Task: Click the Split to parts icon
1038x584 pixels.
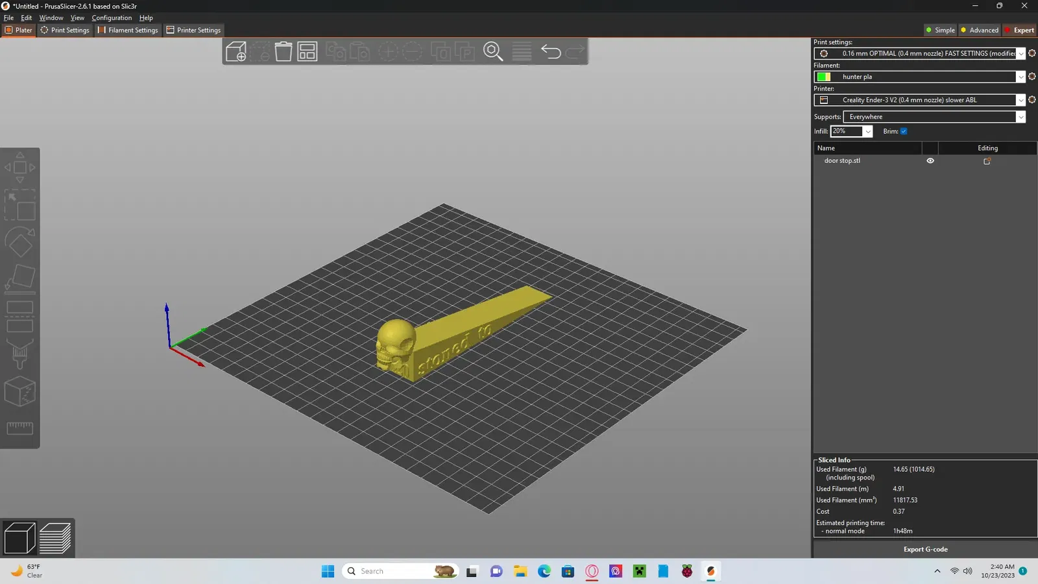Action: coord(465,51)
